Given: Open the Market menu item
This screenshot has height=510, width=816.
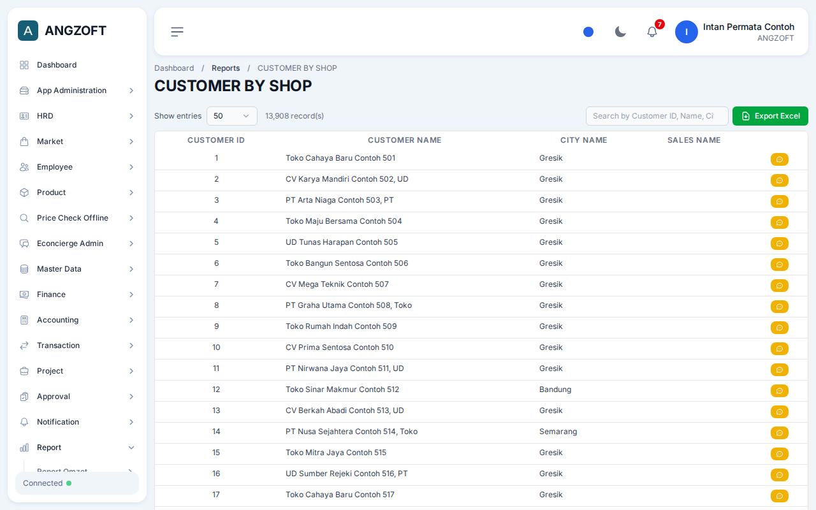Looking at the screenshot, I should [x=77, y=142].
